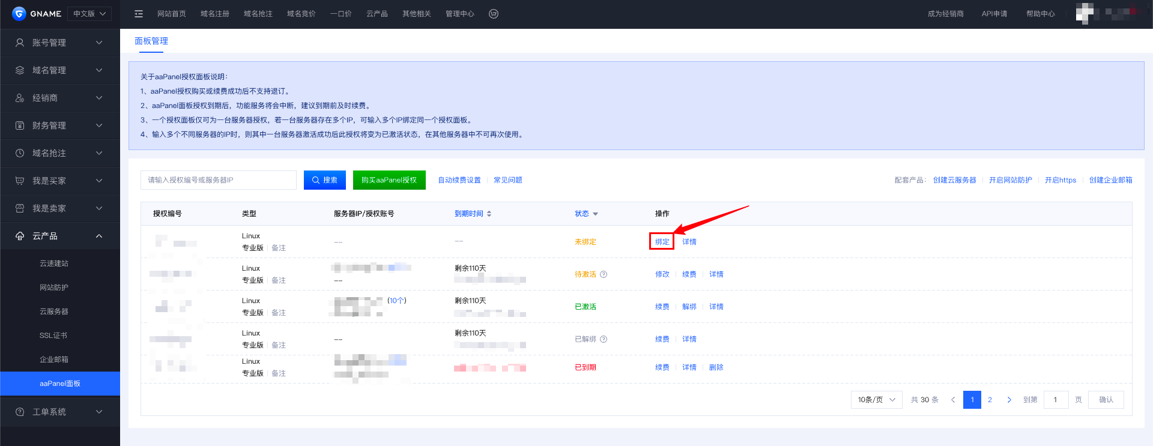
Task: Open the smiley support icon in top nav
Action: click(494, 14)
